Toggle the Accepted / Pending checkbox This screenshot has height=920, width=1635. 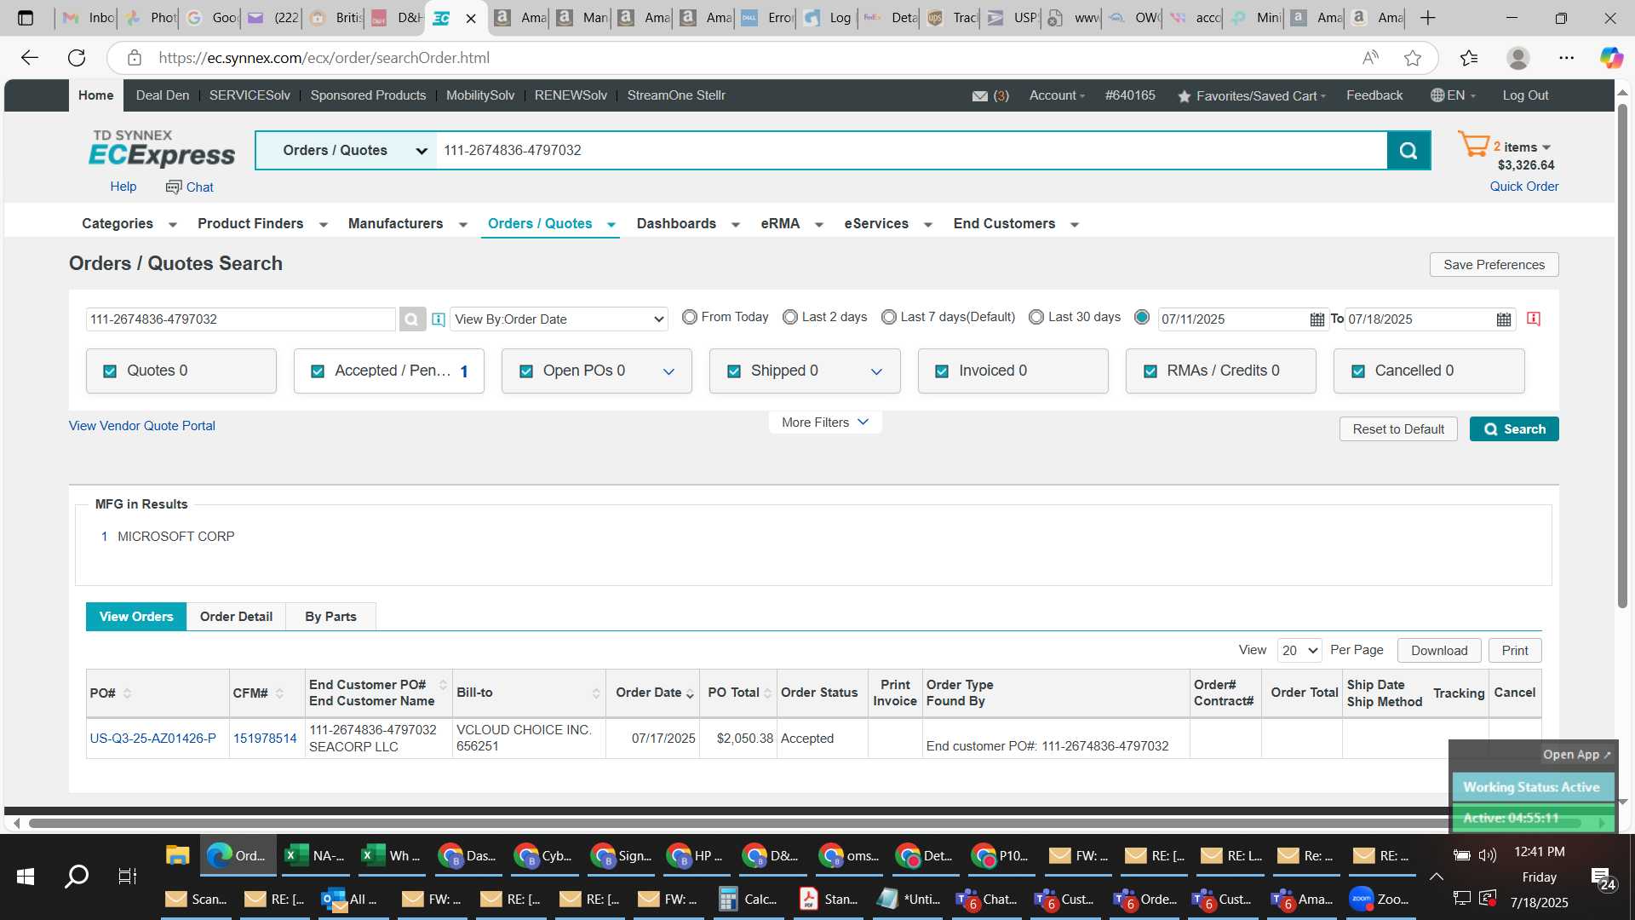318,371
